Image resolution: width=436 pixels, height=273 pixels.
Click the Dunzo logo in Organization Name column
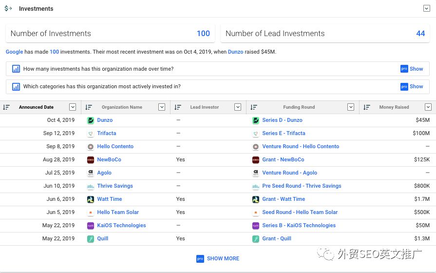point(91,120)
